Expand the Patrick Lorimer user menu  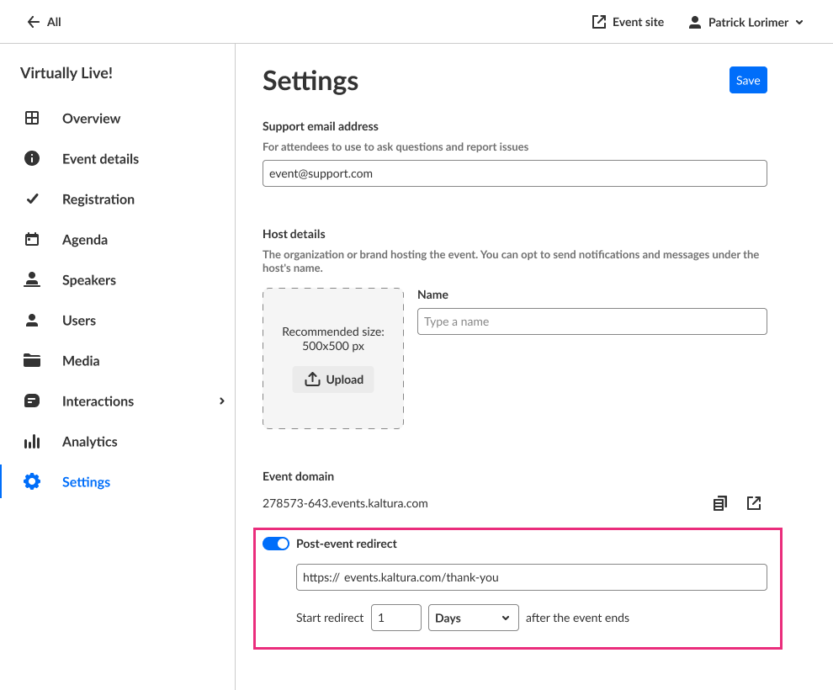coord(745,23)
